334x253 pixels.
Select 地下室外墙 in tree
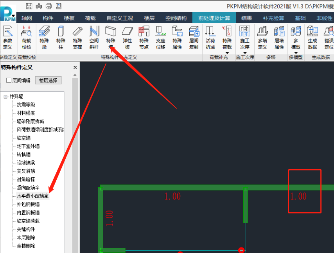point(28,146)
